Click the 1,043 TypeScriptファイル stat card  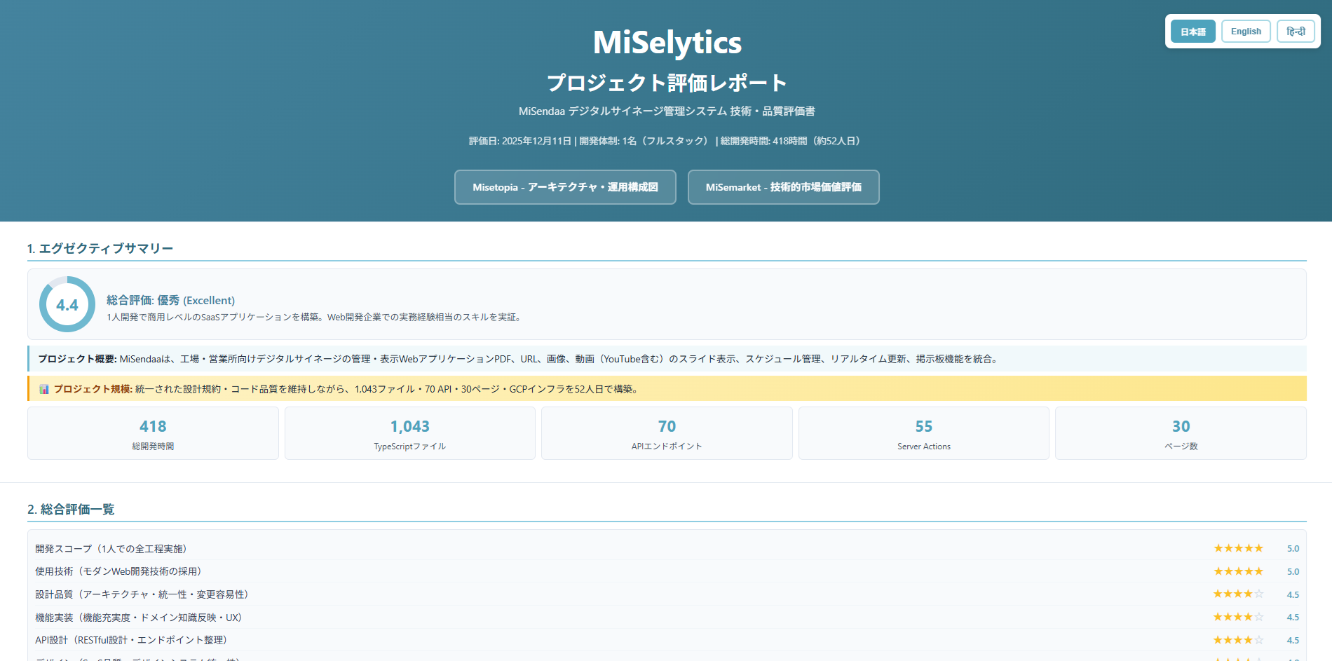coord(409,433)
